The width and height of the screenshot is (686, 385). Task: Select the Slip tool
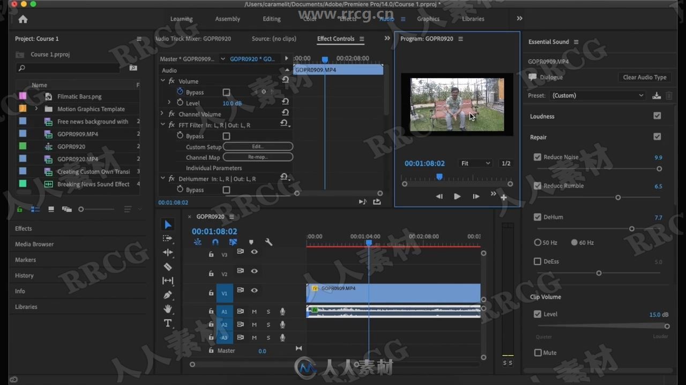[168, 281]
